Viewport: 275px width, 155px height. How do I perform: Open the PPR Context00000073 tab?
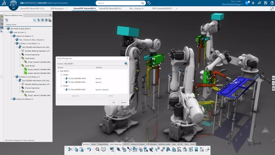click(x=162, y=9)
